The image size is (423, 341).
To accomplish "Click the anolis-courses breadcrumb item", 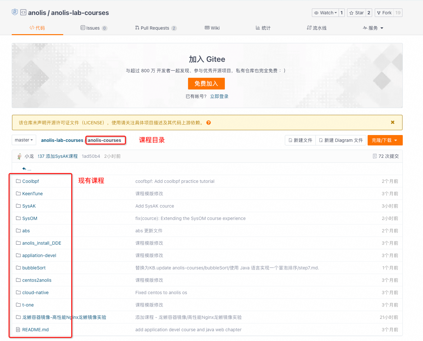I will (x=104, y=140).
